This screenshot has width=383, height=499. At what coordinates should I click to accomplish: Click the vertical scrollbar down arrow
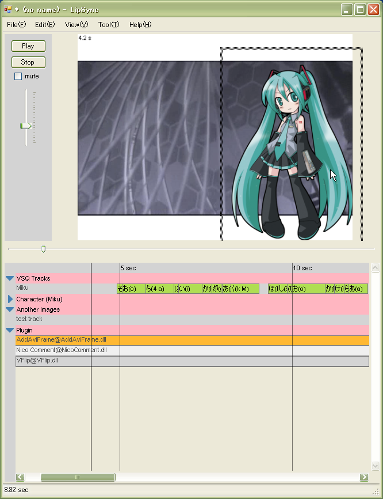tap(376, 466)
